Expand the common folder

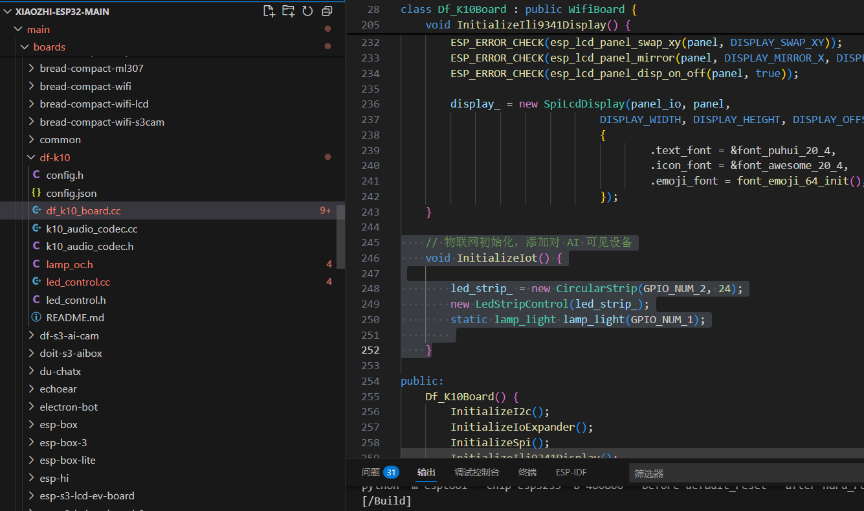click(32, 139)
